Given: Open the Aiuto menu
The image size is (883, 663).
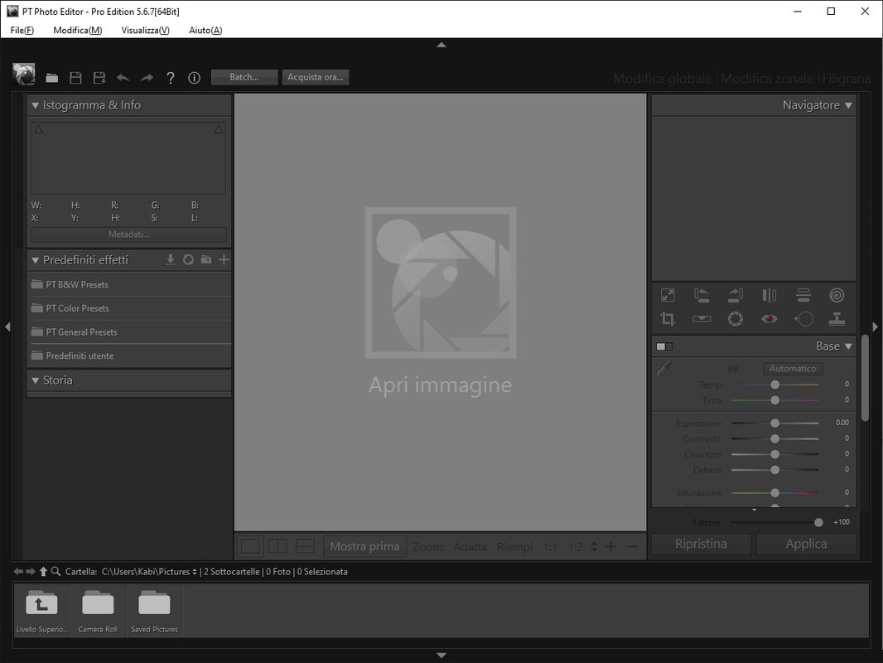Looking at the screenshot, I should tap(205, 31).
